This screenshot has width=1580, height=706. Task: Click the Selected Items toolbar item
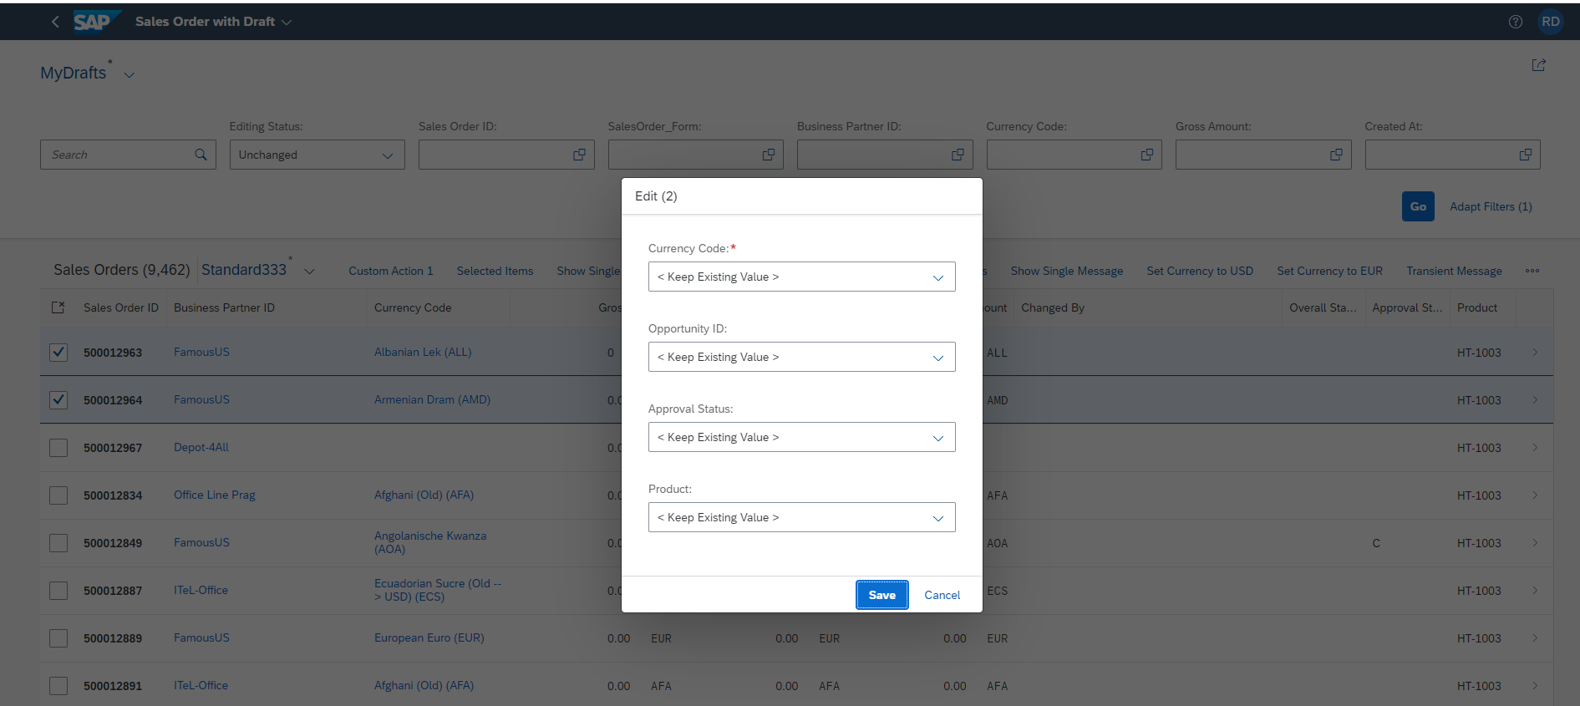click(x=495, y=271)
